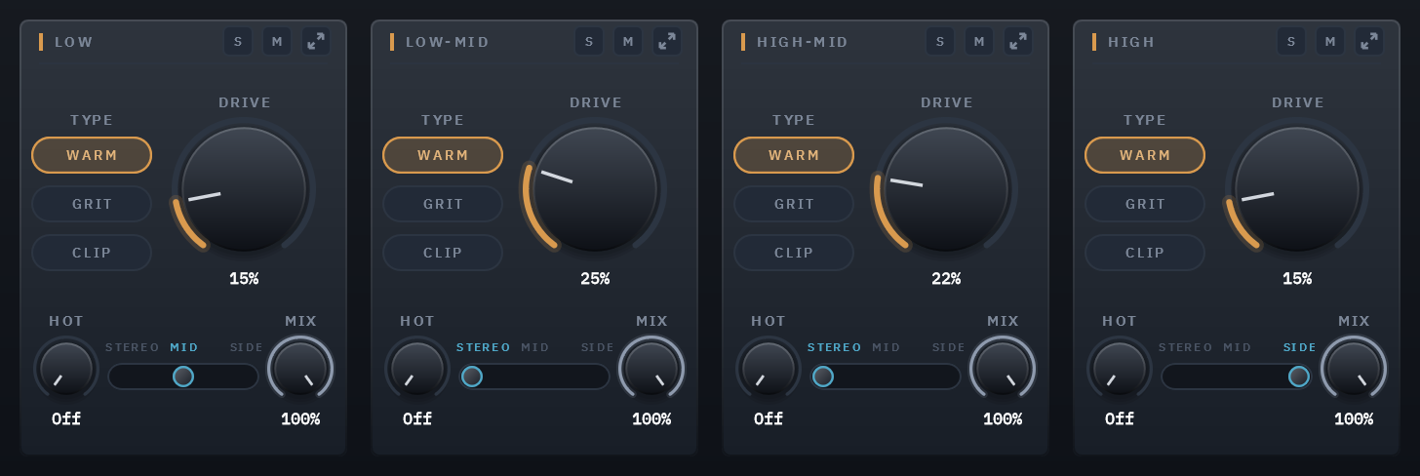This screenshot has height=476, width=1420.
Task: Select GRIT type in LOW-MID band
Action: coord(443,204)
